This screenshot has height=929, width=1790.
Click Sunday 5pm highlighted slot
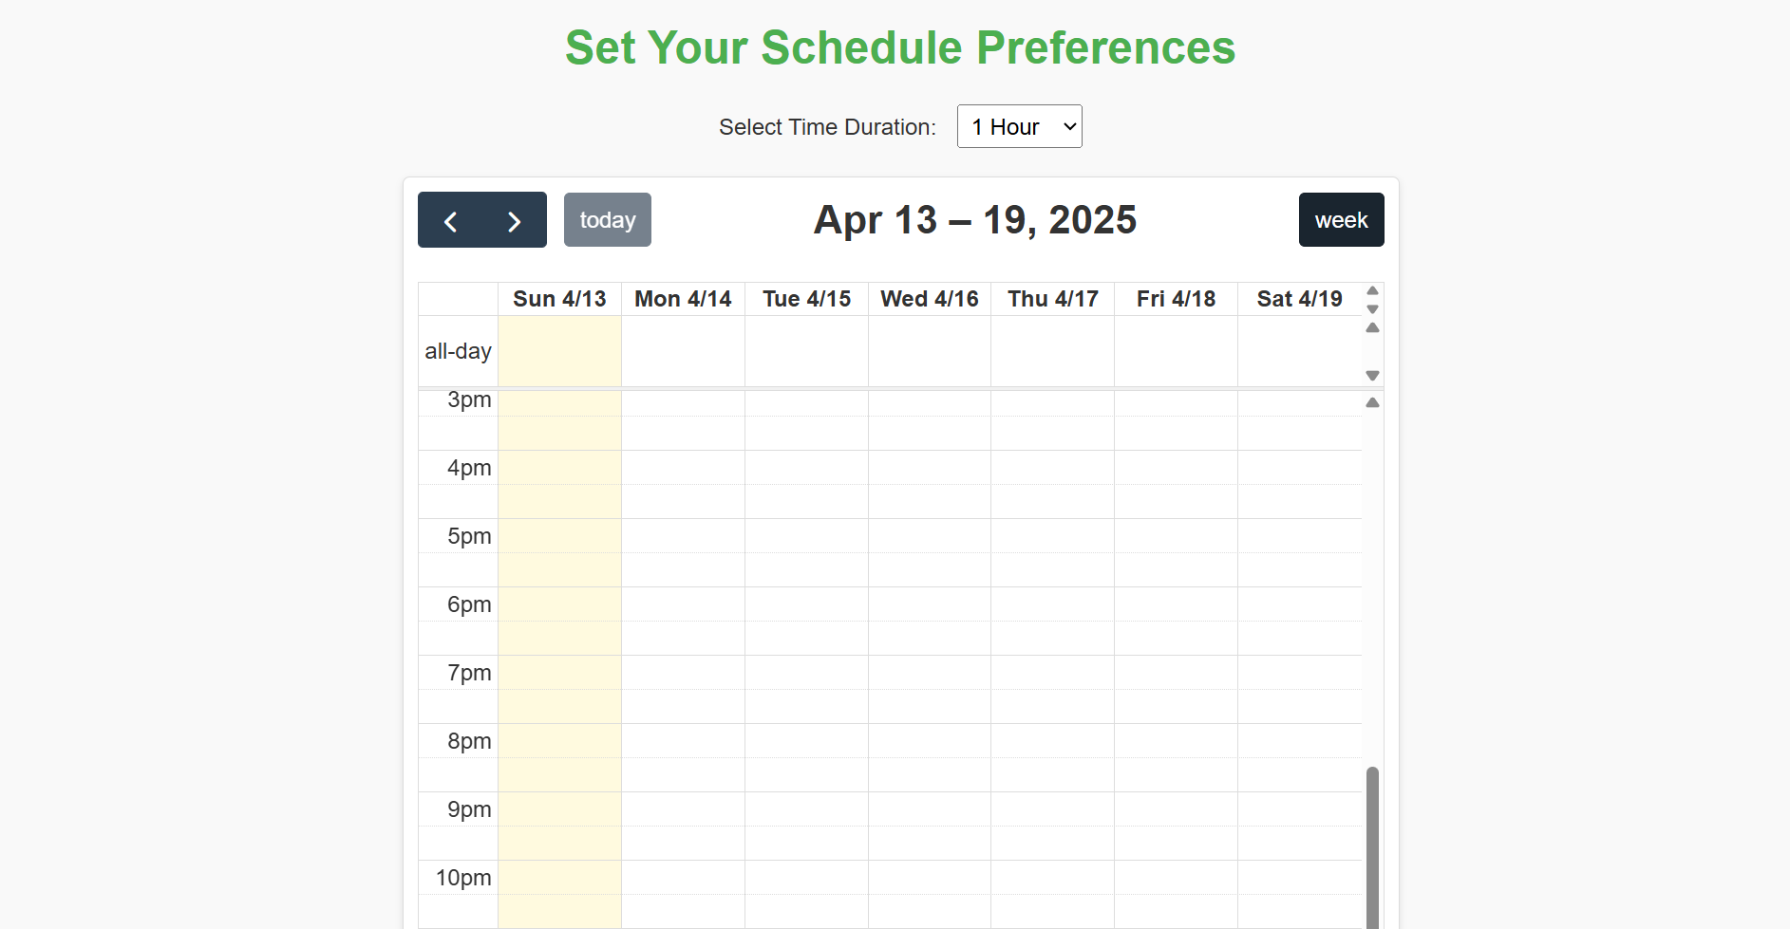pyautogui.click(x=559, y=536)
